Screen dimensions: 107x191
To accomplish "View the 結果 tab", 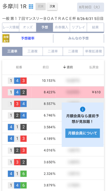I will click(95, 27).
